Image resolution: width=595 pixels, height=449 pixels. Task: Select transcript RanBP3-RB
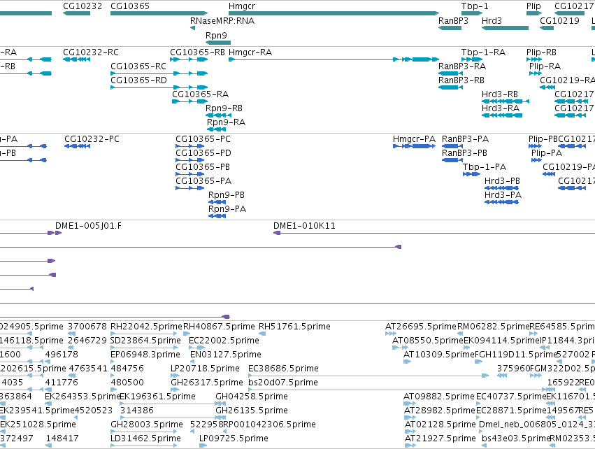[461, 80]
